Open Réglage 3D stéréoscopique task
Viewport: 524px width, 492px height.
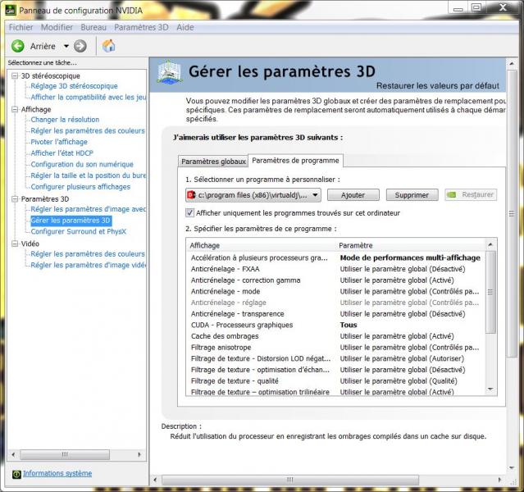pyautogui.click(x=74, y=86)
